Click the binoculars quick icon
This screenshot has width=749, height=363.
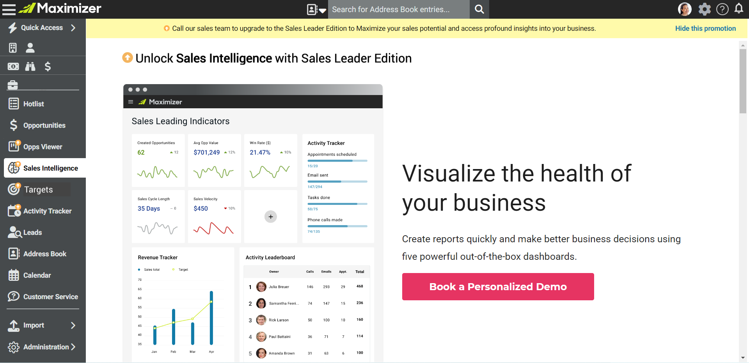click(x=30, y=67)
